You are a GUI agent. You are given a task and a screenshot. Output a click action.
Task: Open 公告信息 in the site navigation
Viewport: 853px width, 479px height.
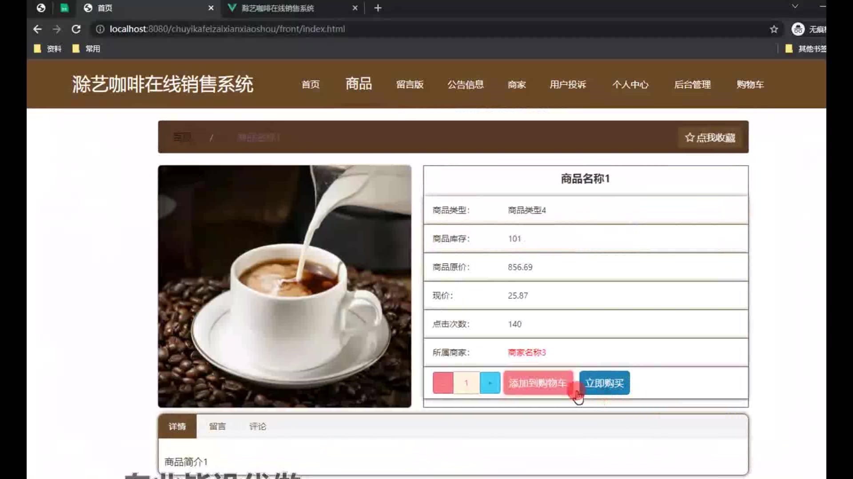pyautogui.click(x=465, y=84)
